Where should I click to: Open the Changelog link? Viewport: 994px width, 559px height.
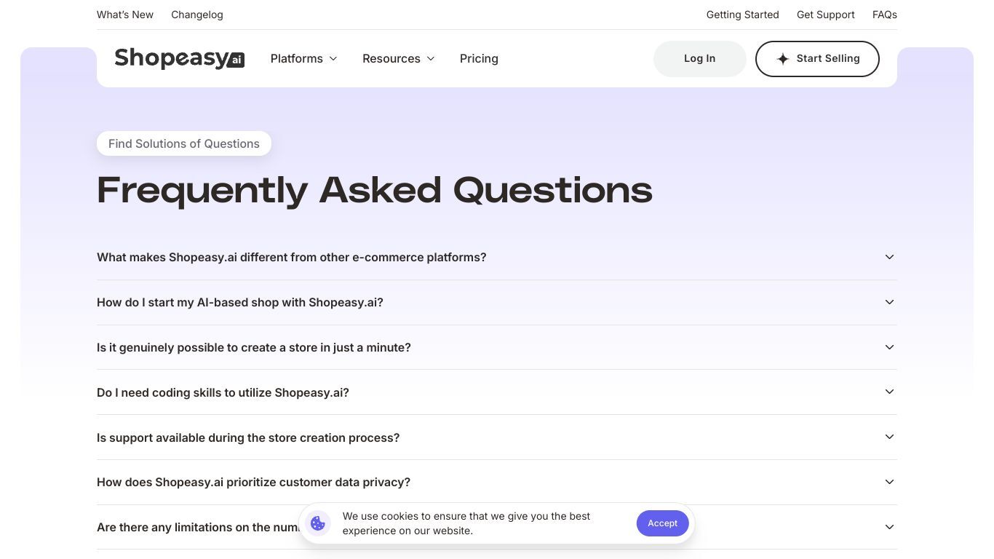(197, 15)
